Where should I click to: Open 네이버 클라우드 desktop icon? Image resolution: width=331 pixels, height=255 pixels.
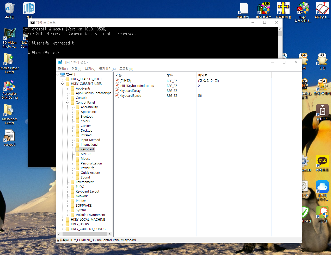[x=322, y=190]
